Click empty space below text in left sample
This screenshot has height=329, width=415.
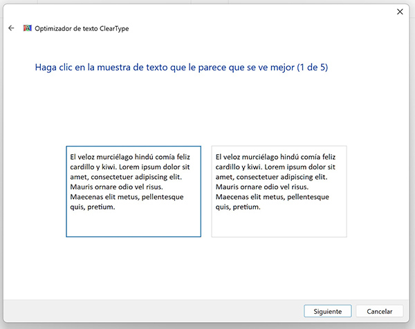[x=133, y=225]
